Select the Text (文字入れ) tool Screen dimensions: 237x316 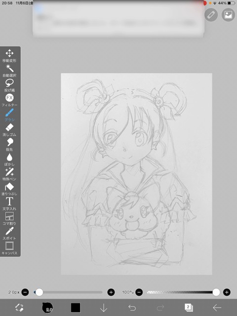click(x=9, y=204)
